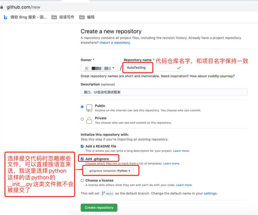Open .gitignore template Python dropdown
Image resolution: width=258 pixels, height=215 pixels.
coord(109,171)
